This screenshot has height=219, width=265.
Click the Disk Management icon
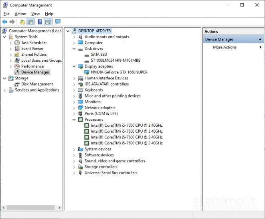17,84
